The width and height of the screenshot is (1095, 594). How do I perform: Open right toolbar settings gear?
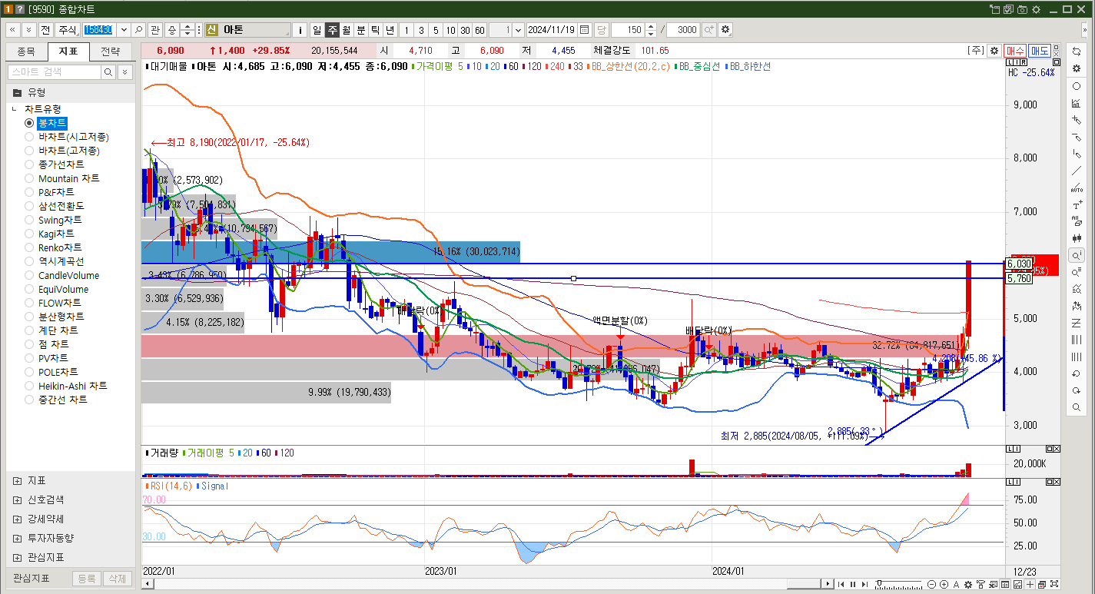click(x=1077, y=68)
